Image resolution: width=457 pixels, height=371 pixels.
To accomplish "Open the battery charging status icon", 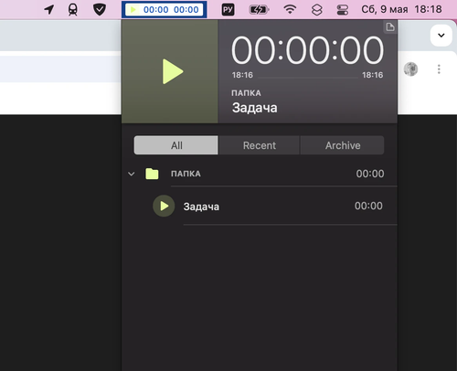I will [259, 10].
